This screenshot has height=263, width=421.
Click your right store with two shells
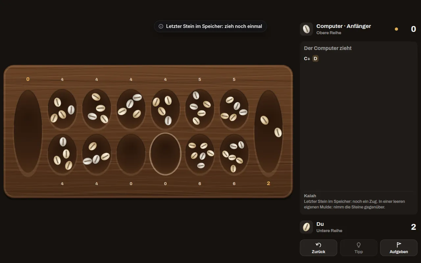(x=268, y=131)
